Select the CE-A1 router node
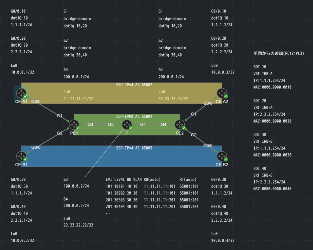Screen dimensions: 313x250 21,93
